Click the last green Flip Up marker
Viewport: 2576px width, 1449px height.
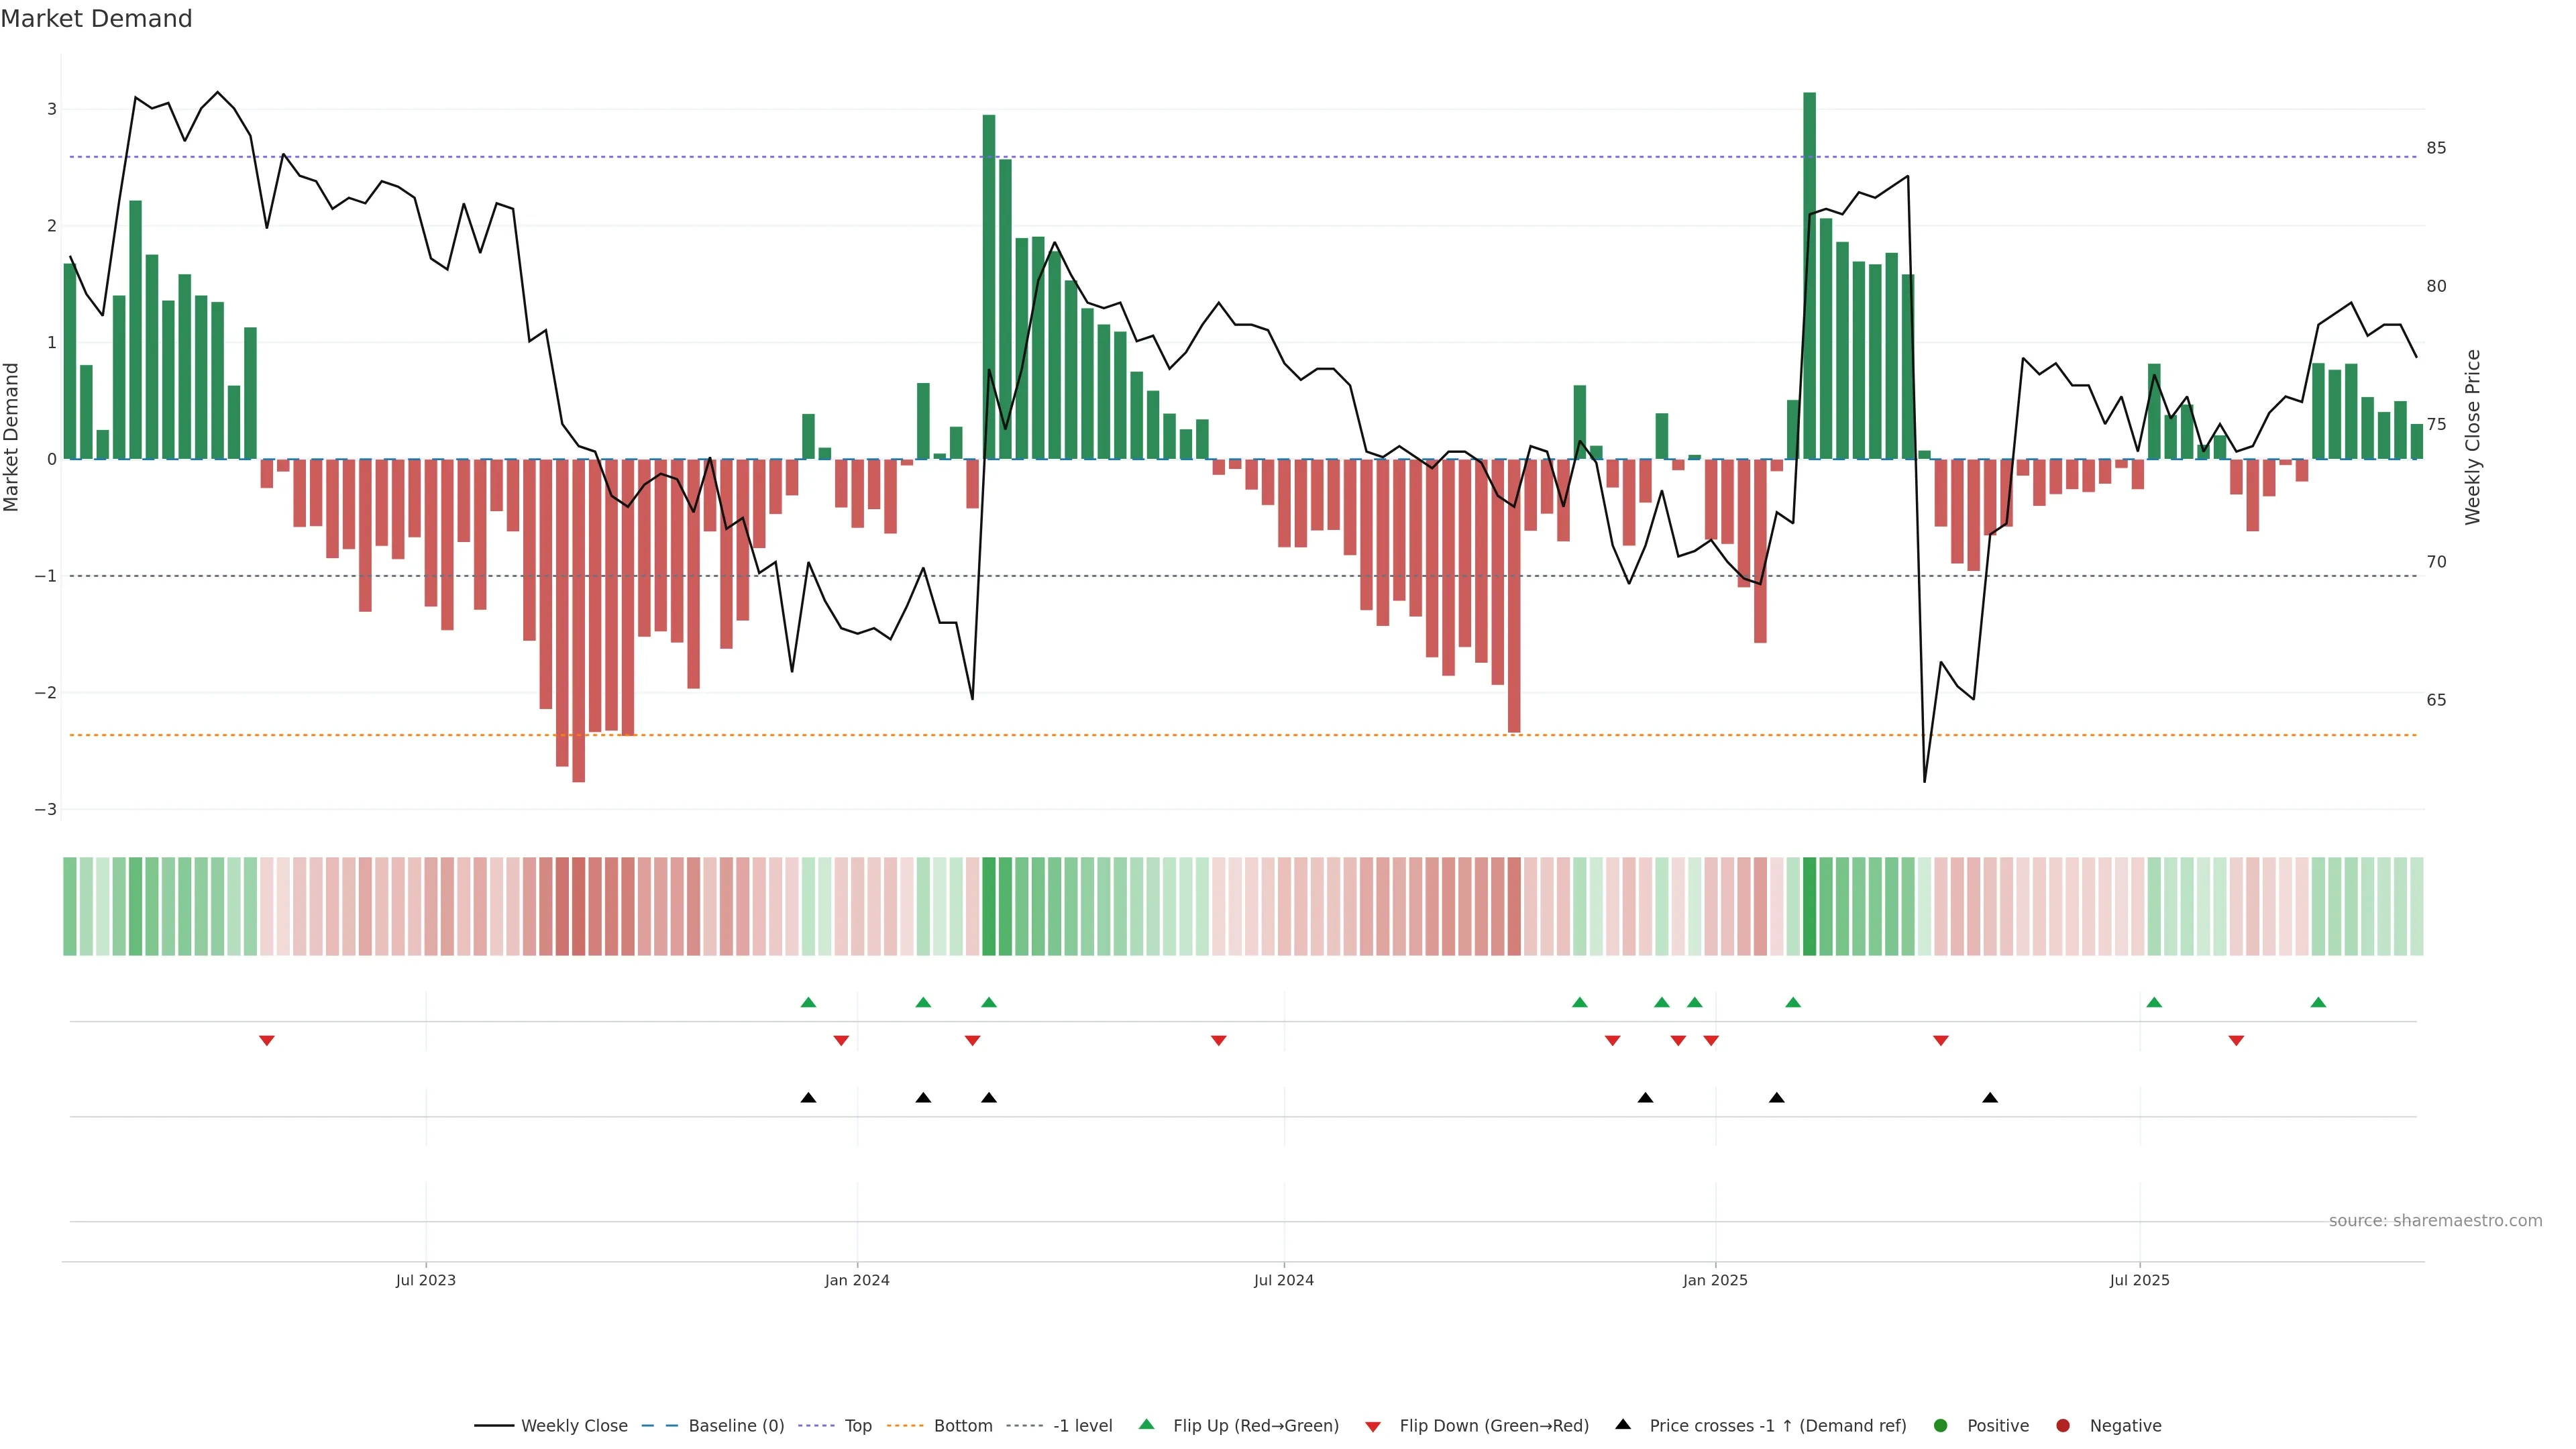point(2318,1002)
